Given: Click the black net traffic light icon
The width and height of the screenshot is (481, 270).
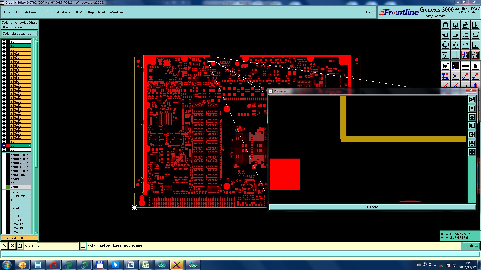Looking at the screenshot, I should (x=475, y=55).
